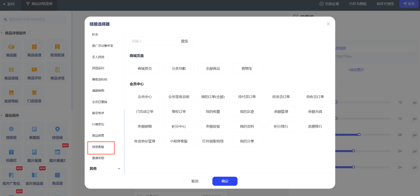Select the 物流配送 component icon
420x196 pixels.
(57, 47)
